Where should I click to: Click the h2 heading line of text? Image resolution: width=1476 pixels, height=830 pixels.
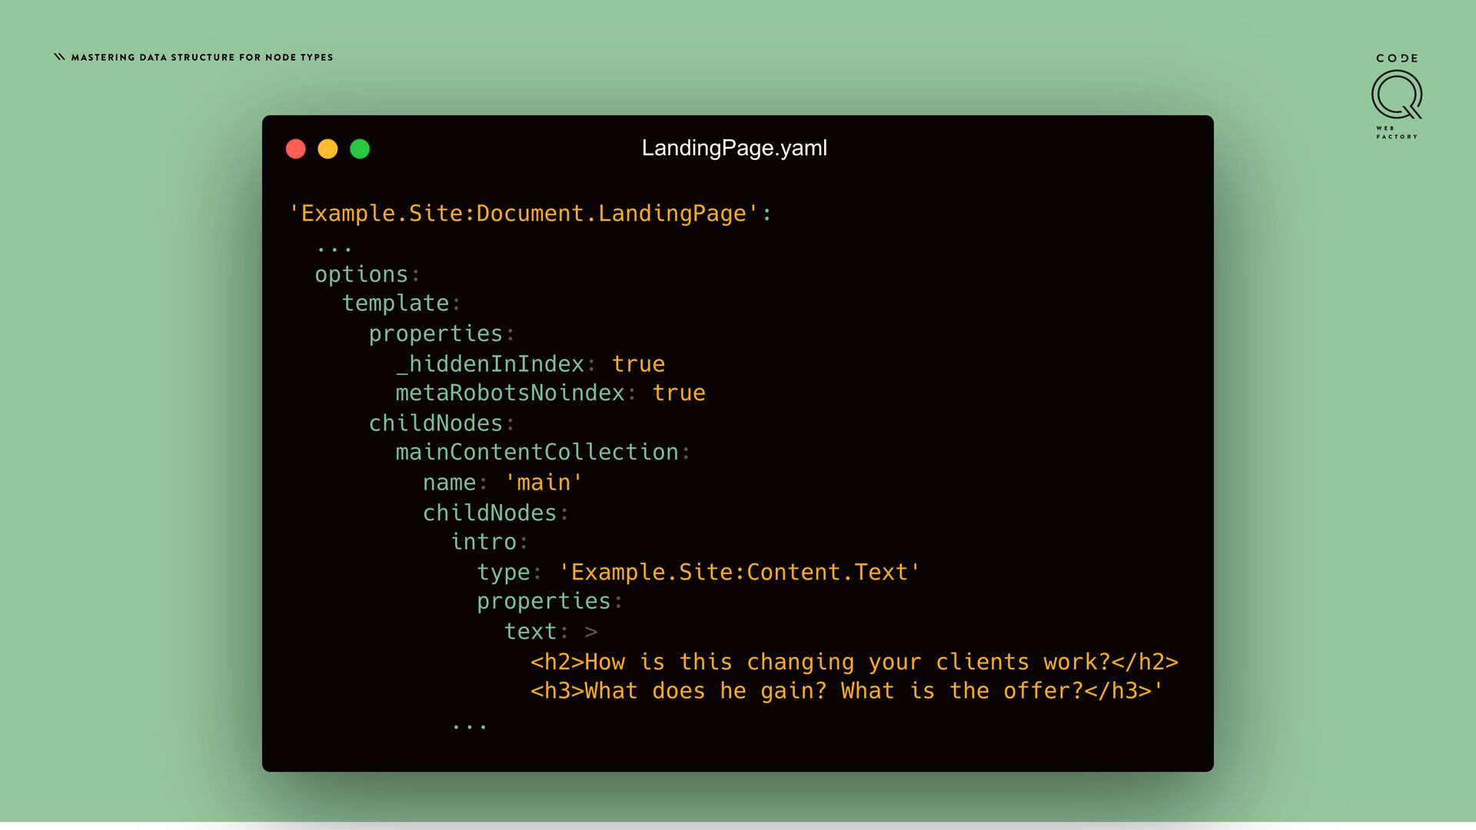[853, 662]
